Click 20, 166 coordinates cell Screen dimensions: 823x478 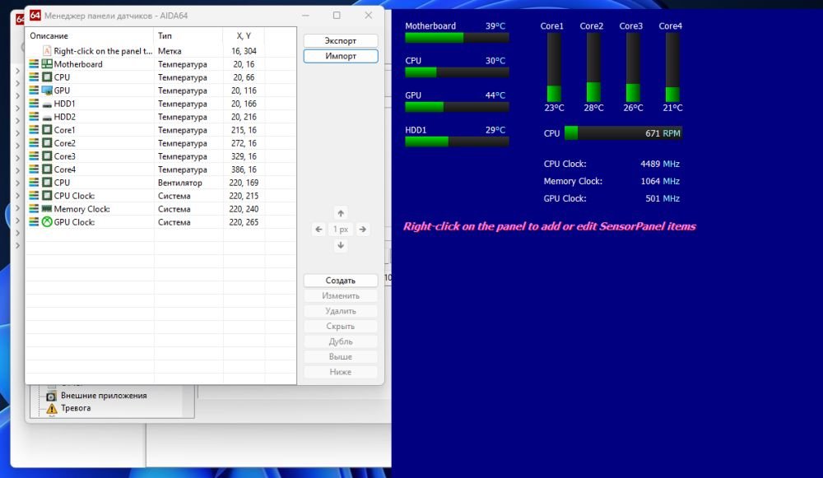tap(244, 104)
